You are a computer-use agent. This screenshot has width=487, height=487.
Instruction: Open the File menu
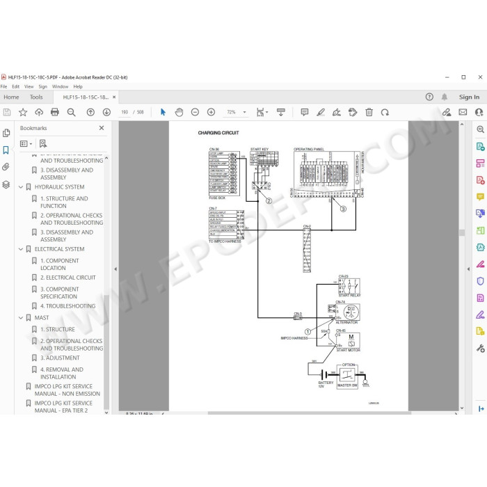tap(3, 87)
